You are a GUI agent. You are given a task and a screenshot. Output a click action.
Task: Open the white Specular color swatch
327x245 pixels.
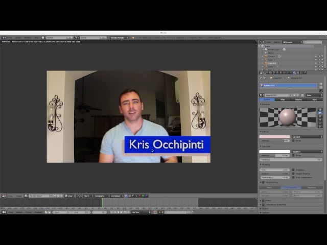pos(274,152)
